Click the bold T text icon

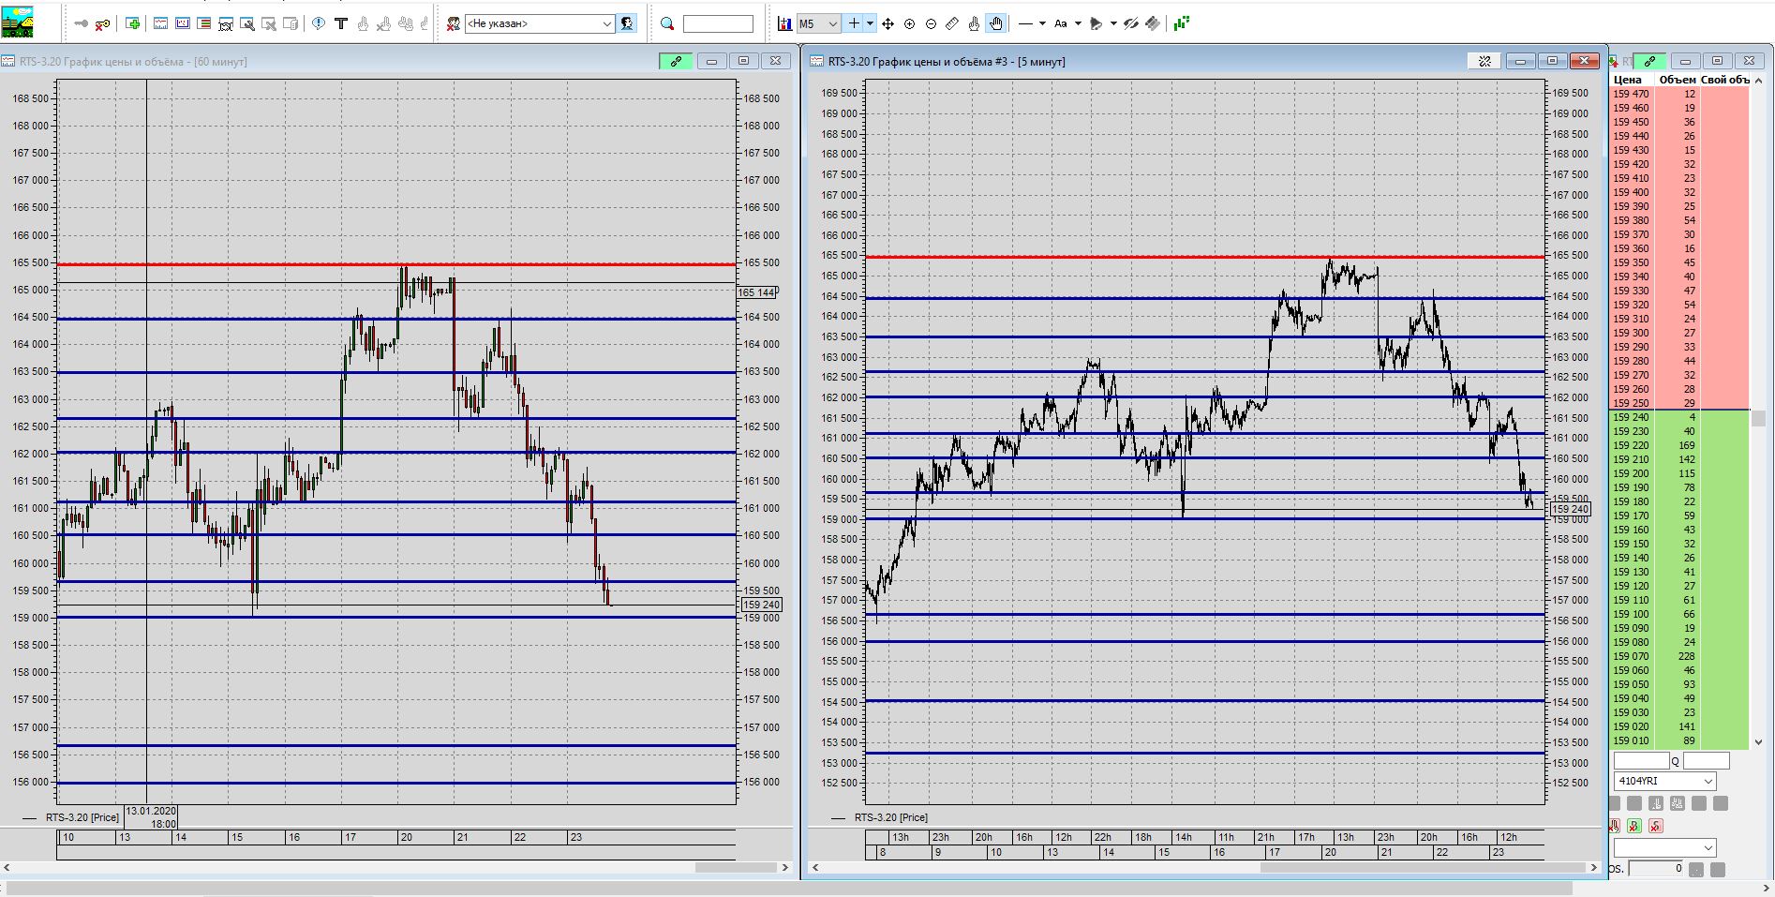pyautogui.click(x=341, y=23)
